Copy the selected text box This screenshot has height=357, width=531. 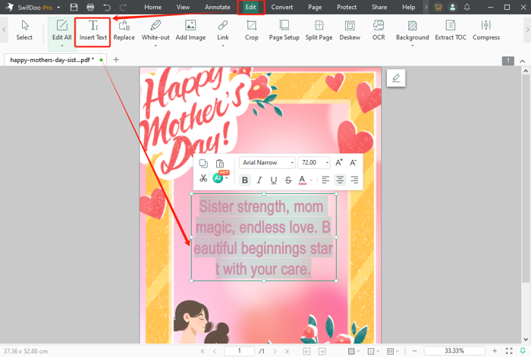point(203,164)
